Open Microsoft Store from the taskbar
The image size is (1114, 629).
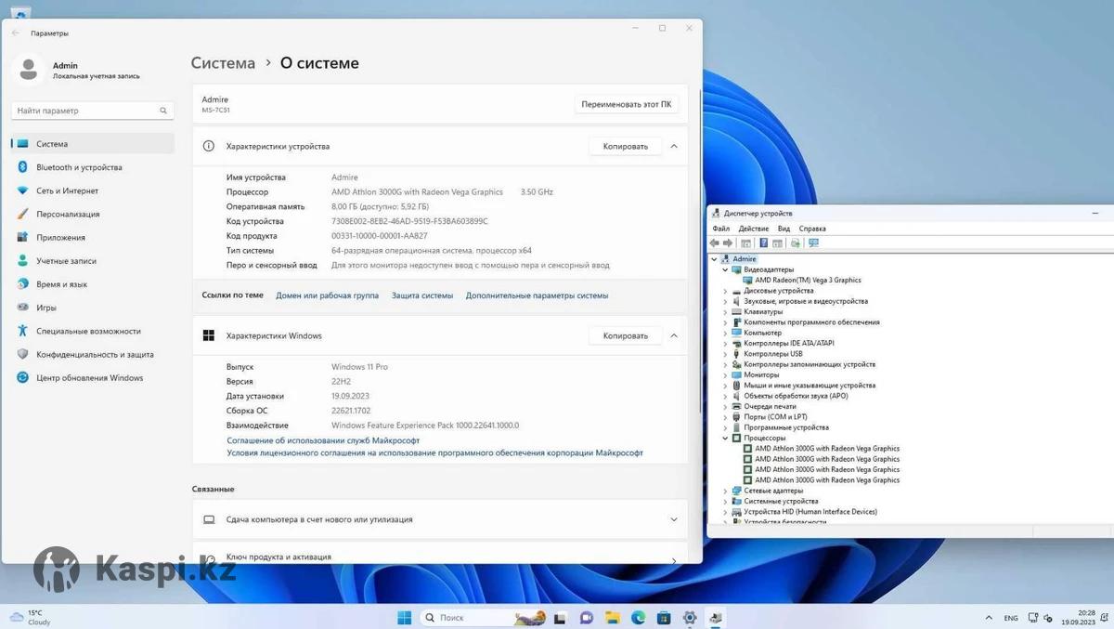pyautogui.click(x=664, y=618)
